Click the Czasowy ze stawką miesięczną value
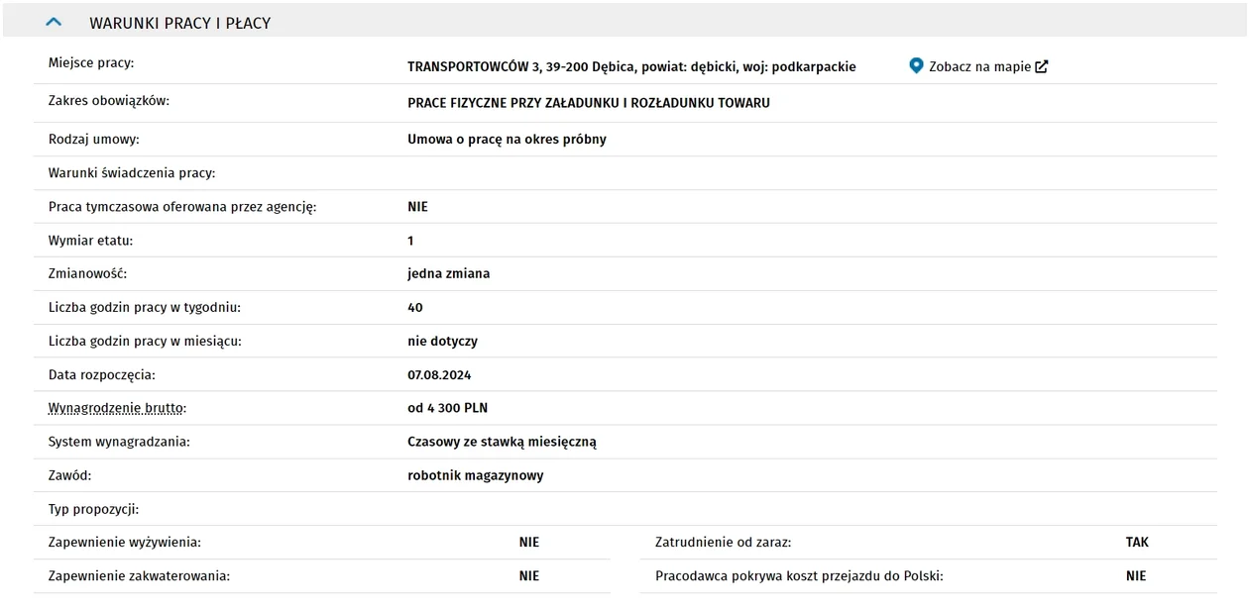Screen dimensions: 1249x608 coord(502,443)
